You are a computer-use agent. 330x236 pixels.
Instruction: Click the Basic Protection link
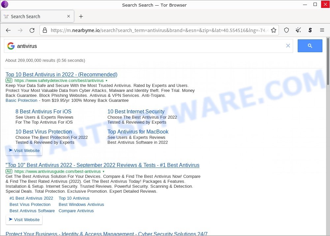pyautogui.click(x=21, y=100)
